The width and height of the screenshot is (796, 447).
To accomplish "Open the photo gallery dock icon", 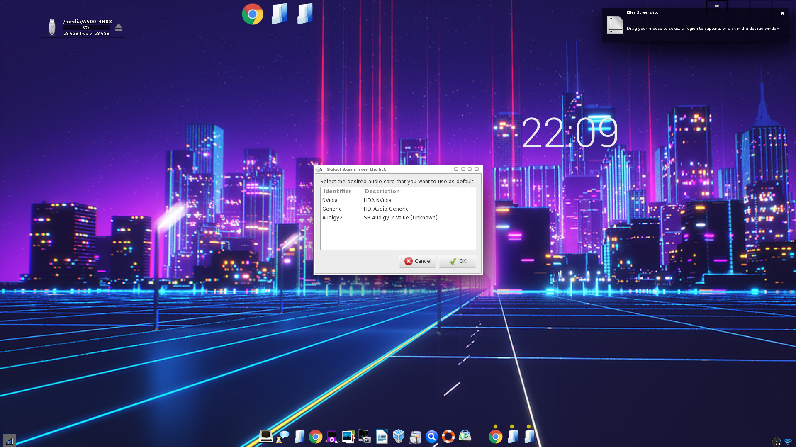I will pyautogui.click(x=348, y=437).
